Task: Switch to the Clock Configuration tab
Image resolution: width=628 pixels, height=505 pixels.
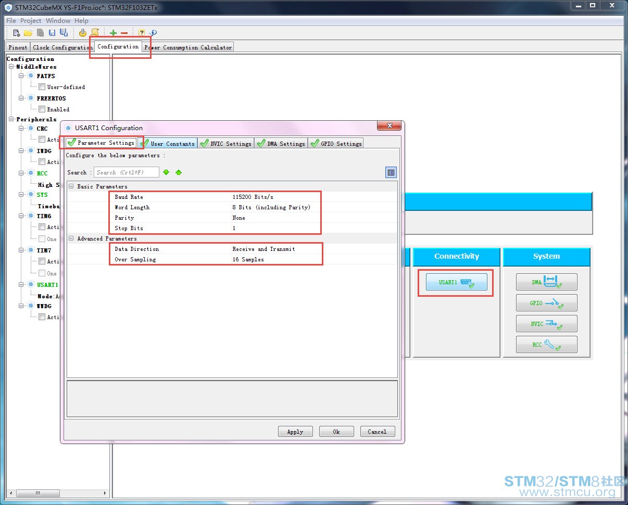Action: [x=62, y=47]
